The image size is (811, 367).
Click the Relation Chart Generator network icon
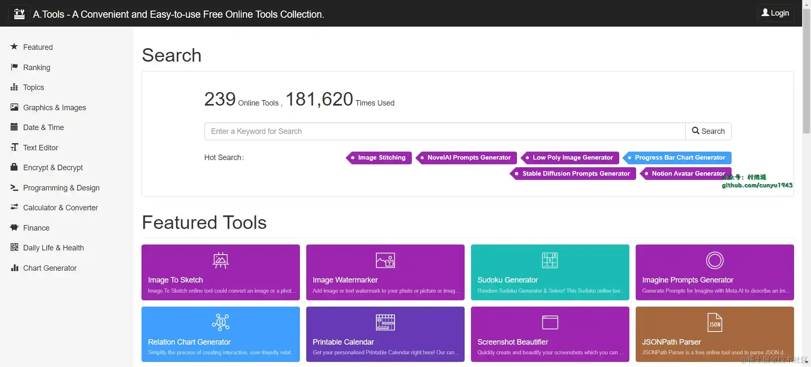pos(220,322)
